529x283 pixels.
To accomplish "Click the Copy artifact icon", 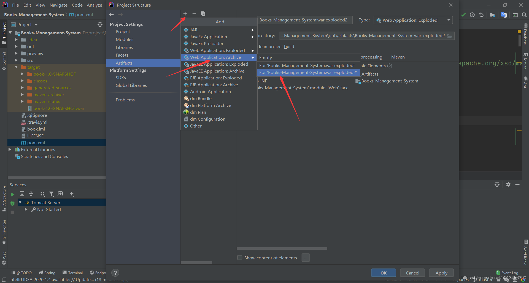I will 203,14.
